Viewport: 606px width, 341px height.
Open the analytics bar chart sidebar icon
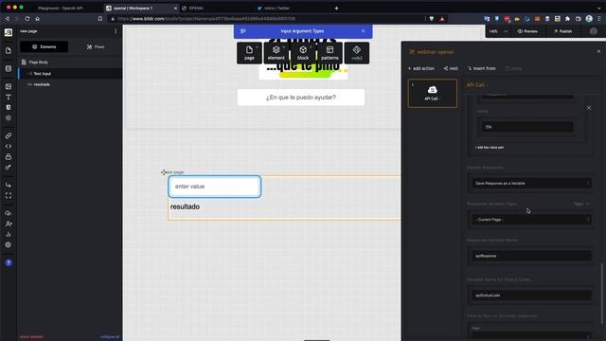click(x=9, y=234)
